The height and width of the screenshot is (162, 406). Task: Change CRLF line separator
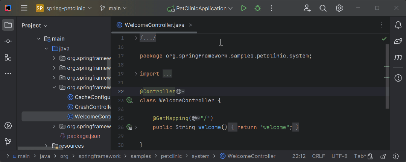pos(319,156)
